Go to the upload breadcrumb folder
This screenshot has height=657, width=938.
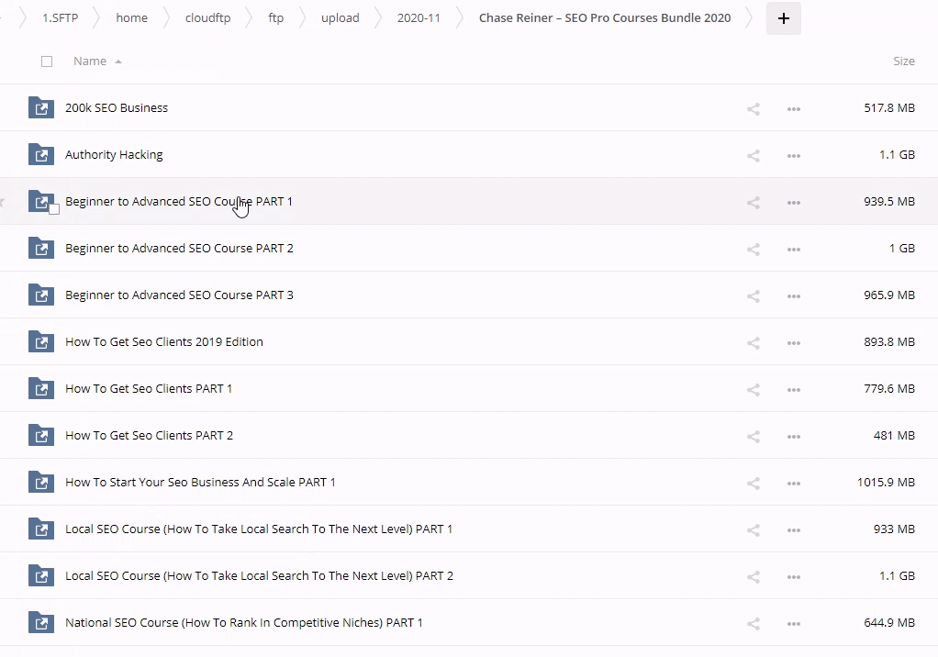pos(340,18)
